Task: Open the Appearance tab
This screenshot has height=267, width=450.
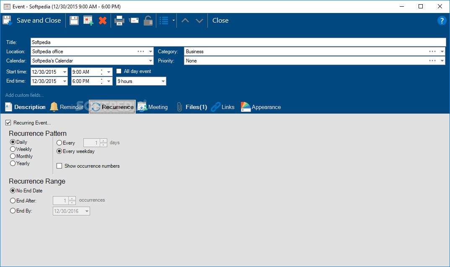Action: (261, 107)
